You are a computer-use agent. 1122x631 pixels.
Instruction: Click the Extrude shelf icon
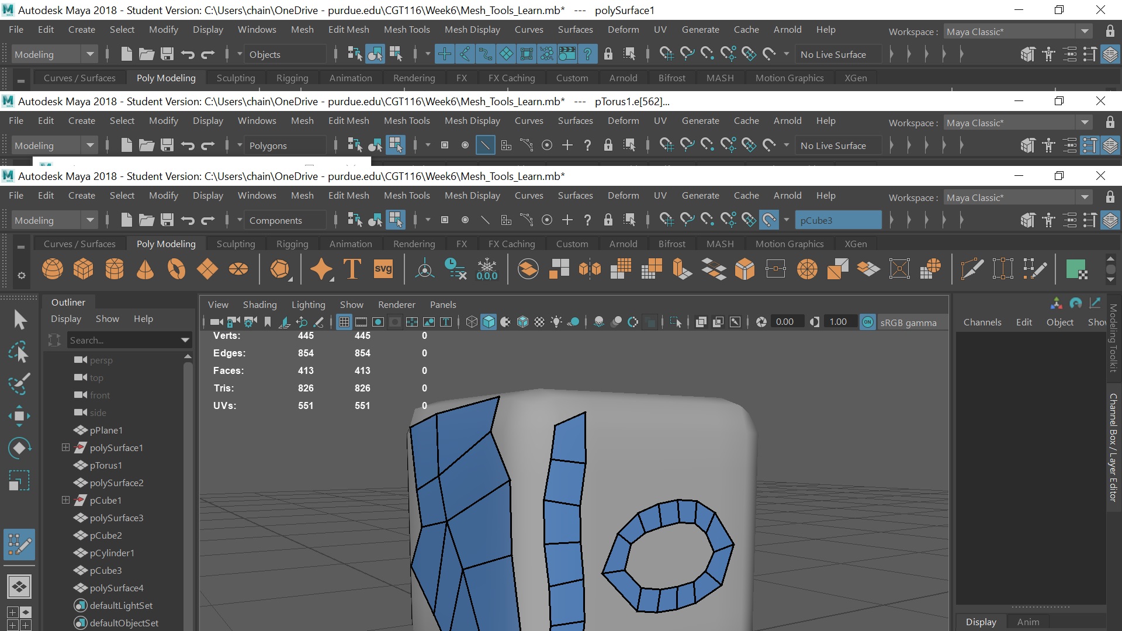[683, 269]
